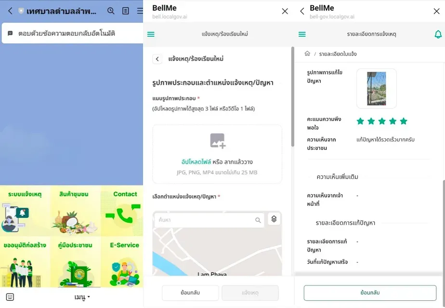Click ย้อนกลับ button in report form
Viewport: 445px width, 308px height.
click(190, 293)
